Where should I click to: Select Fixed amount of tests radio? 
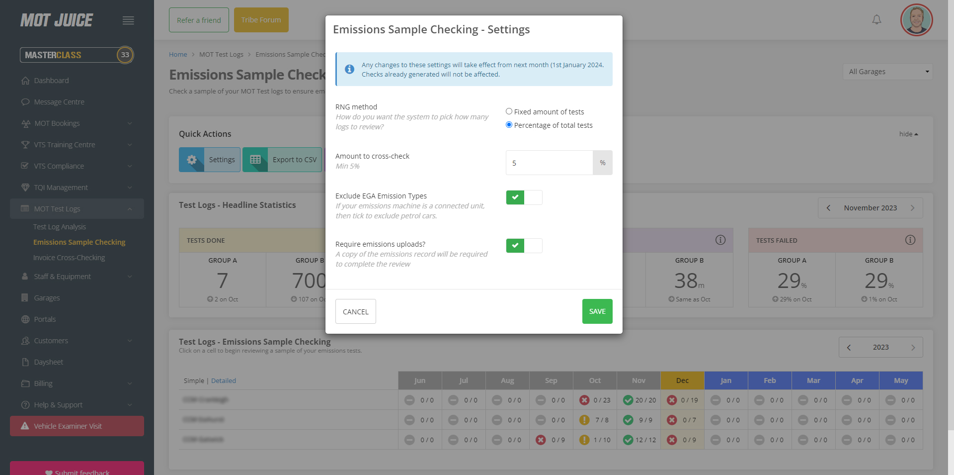509,111
